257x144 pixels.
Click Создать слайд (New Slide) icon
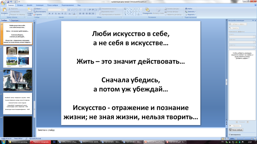point(30,11)
